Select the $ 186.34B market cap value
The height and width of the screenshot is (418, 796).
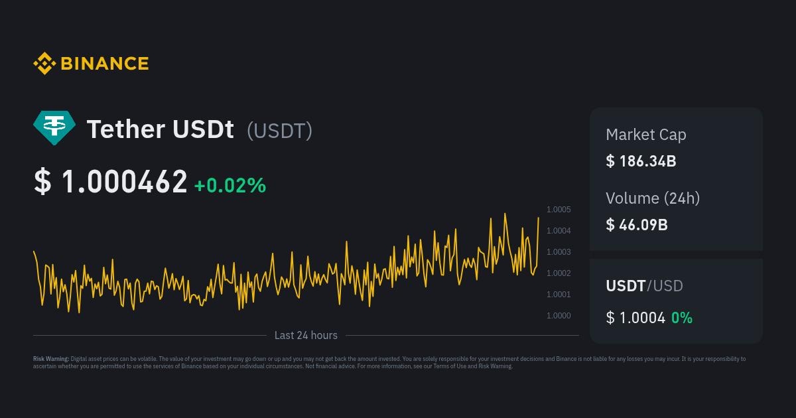(x=641, y=161)
